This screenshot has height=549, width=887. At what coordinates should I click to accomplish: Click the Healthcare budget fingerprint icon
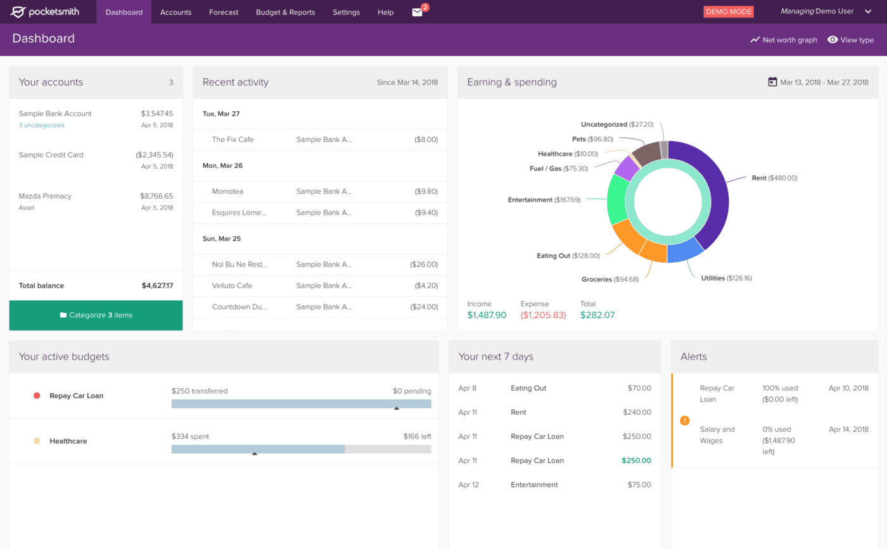pos(37,441)
